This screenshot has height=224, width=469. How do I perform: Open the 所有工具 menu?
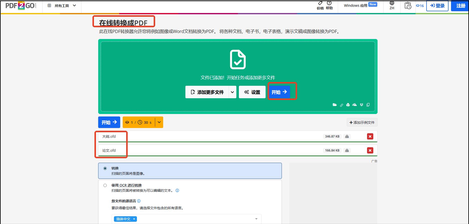62,5
